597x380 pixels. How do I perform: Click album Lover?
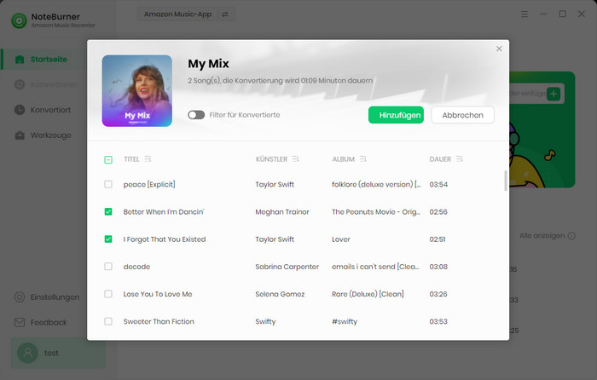(341, 239)
